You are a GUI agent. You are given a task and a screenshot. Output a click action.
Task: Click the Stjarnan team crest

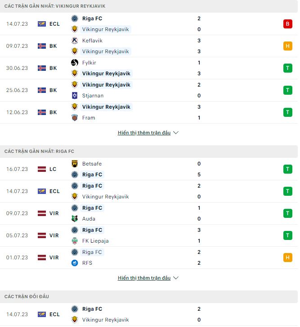pos(75,96)
